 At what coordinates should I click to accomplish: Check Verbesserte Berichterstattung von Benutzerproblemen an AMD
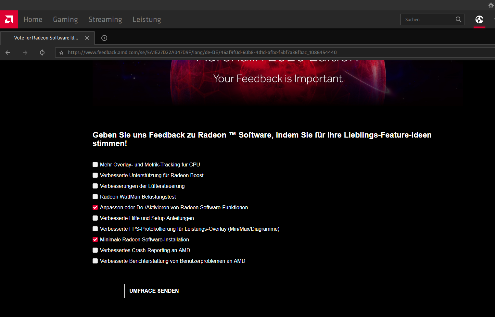click(x=95, y=261)
